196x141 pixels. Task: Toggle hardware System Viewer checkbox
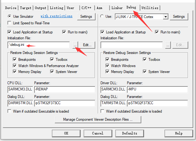point(145,71)
